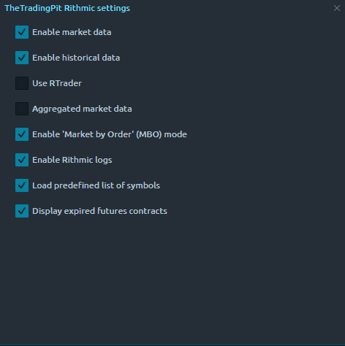Click the 'TheTradingPit Rithmic settings' title text
Image resolution: width=345 pixels, height=346 pixels.
click(x=67, y=8)
